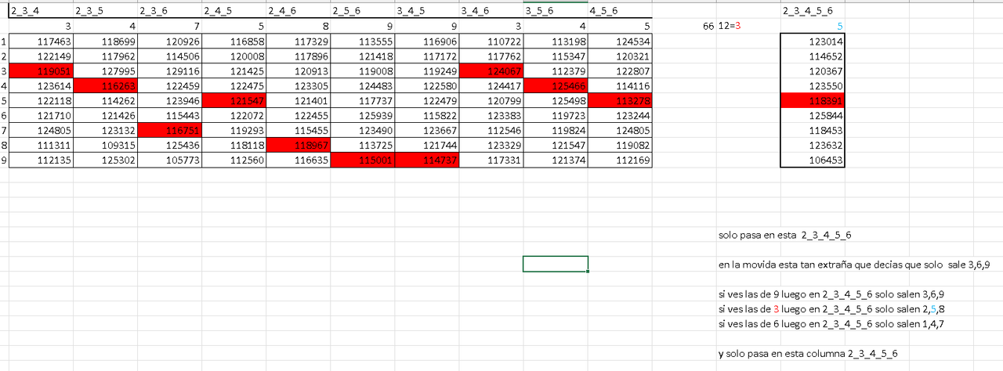Select cell with value 123132
1003x371 pixels.
(x=106, y=130)
